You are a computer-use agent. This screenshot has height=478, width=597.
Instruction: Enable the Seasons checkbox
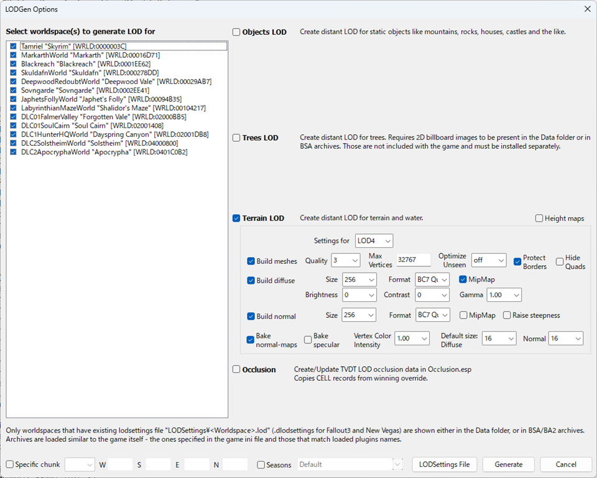point(261,465)
